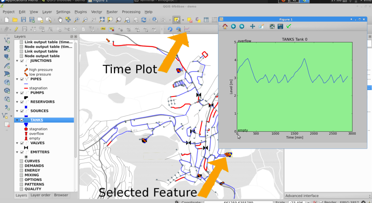372x203 pixels.
Task: Click the Layers panel scrollbar
Action: coord(76,100)
